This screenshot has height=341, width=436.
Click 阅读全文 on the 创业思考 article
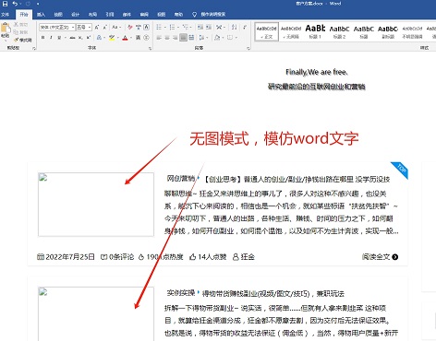pos(380,257)
